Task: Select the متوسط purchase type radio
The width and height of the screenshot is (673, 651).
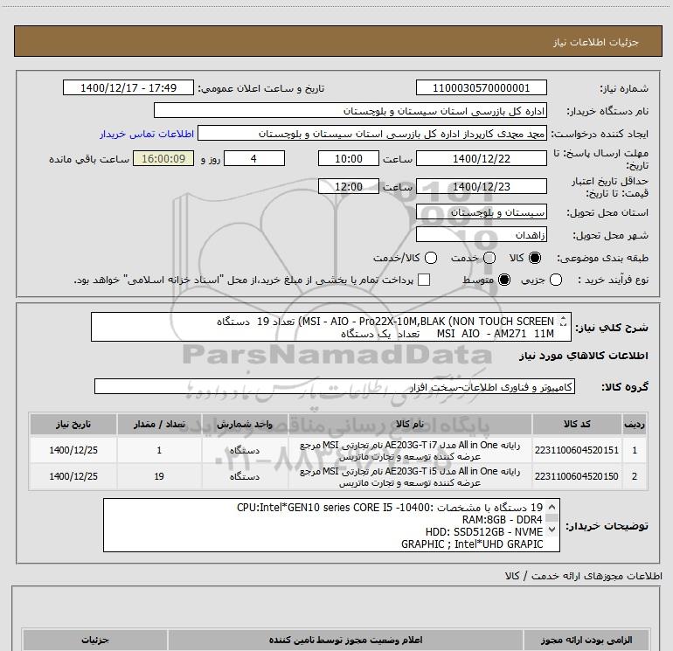Action: pyautogui.click(x=504, y=280)
